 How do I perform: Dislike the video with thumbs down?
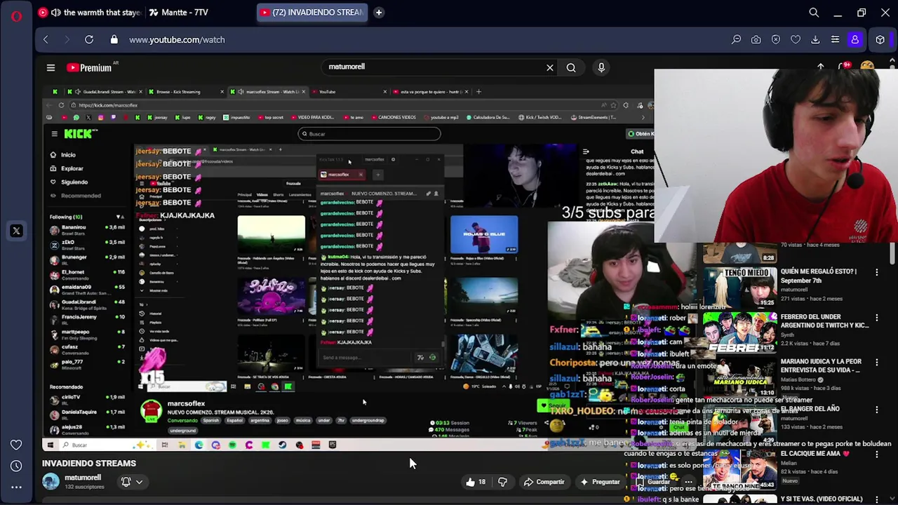(502, 482)
